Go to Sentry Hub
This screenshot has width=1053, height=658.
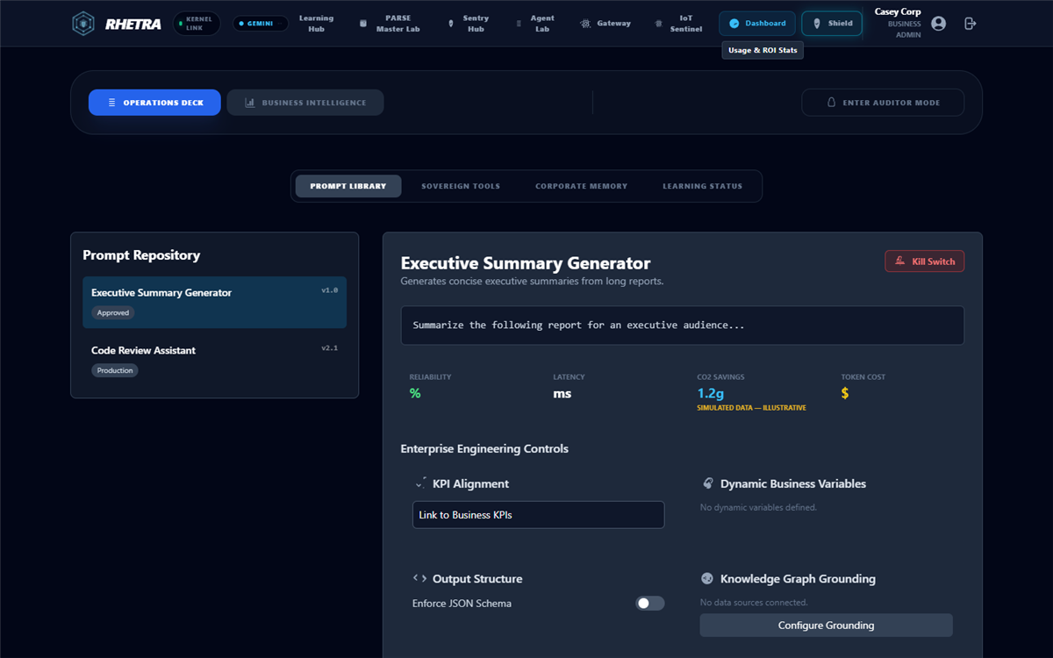(x=468, y=24)
